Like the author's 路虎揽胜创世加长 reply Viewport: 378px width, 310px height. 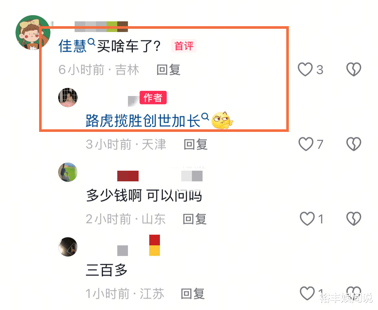(x=306, y=144)
